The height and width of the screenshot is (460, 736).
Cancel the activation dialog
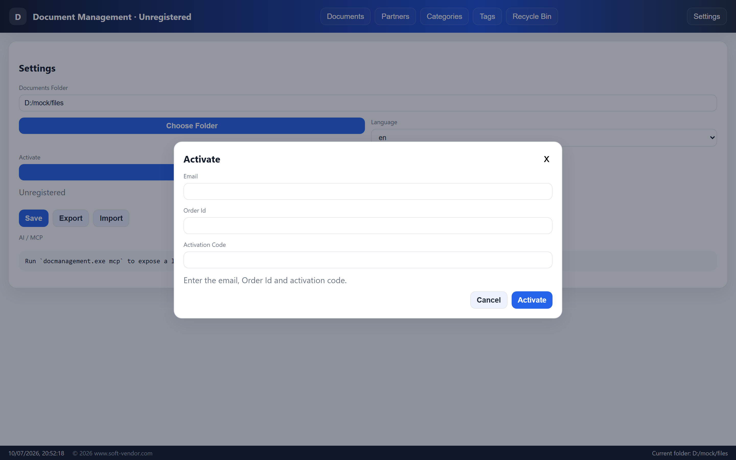488,300
